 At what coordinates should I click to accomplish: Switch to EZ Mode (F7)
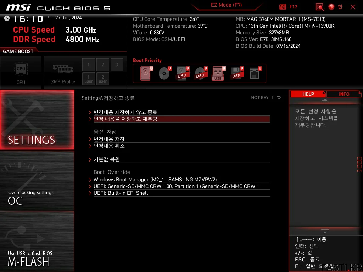226,5
